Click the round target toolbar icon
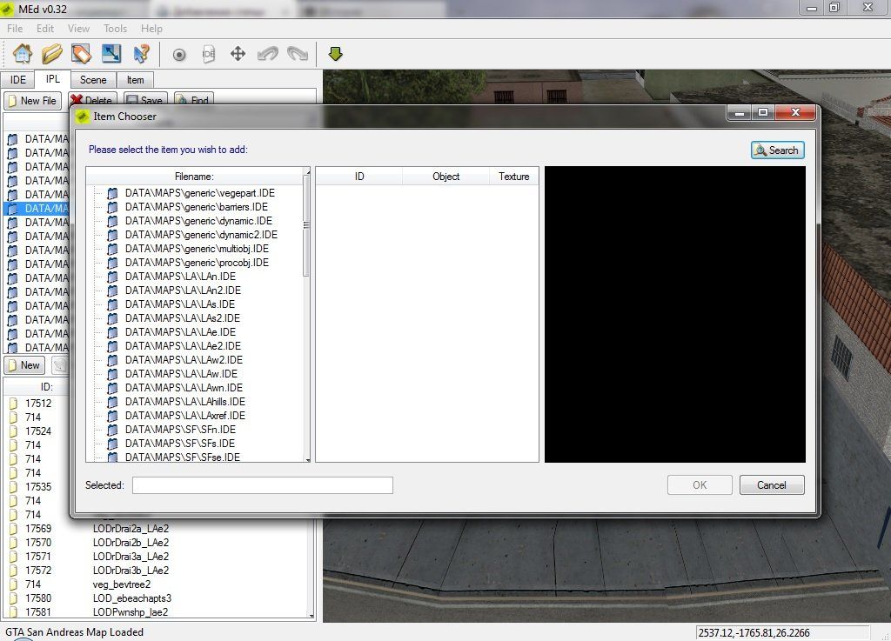891x641 pixels. click(x=179, y=55)
